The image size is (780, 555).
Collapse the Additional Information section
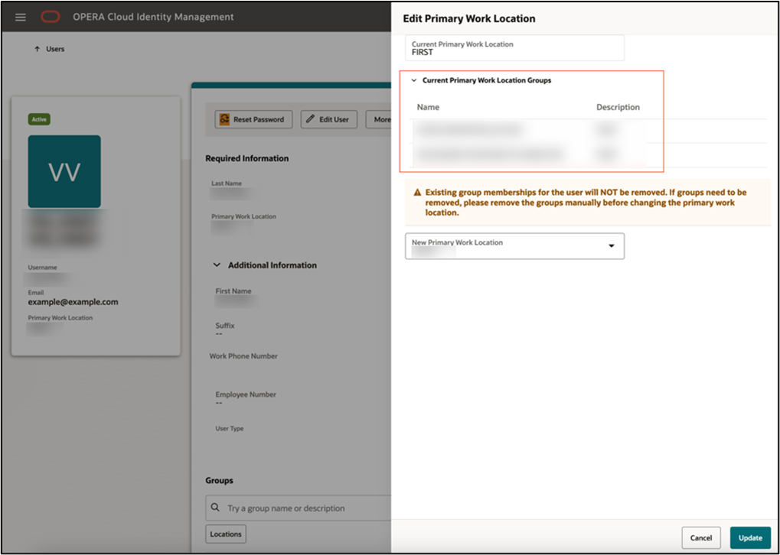(217, 265)
